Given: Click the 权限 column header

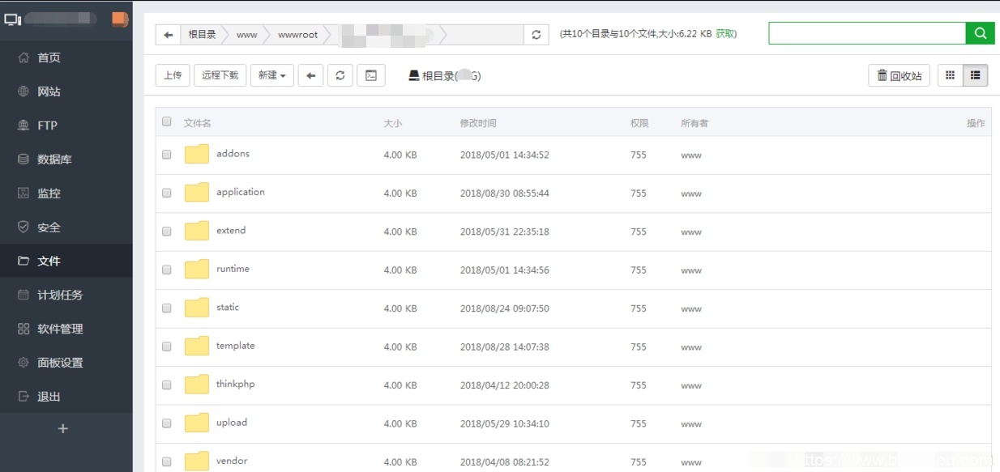Looking at the screenshot, I should [x=639, y=123].
